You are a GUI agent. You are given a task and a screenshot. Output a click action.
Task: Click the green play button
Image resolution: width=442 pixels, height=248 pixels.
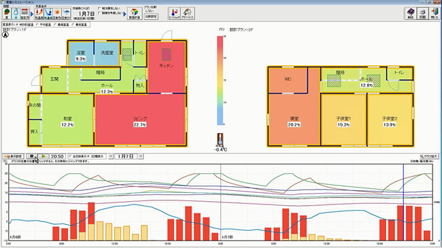pyautogui.click(x=43, y=156)
